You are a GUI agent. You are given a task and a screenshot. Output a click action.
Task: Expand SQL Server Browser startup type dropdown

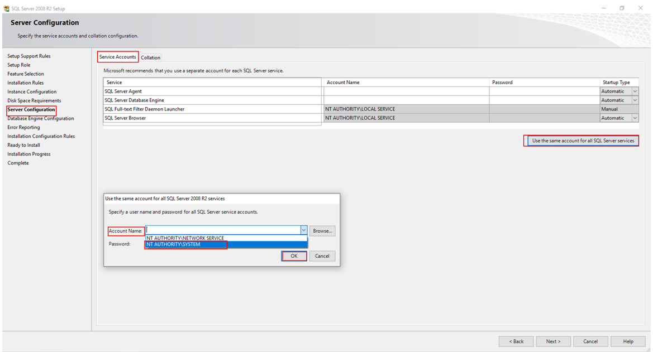[635, 118]
